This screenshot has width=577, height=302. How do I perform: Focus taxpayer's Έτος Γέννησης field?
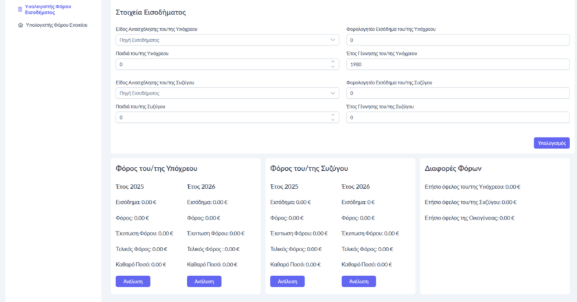pyautogui.click(x=457, y=64)
